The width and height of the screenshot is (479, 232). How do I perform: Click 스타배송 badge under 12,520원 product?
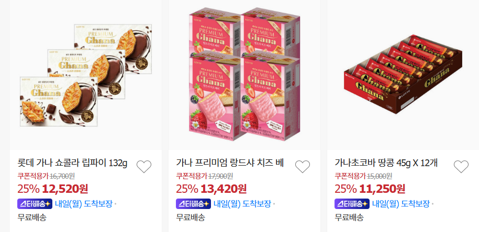35,204
